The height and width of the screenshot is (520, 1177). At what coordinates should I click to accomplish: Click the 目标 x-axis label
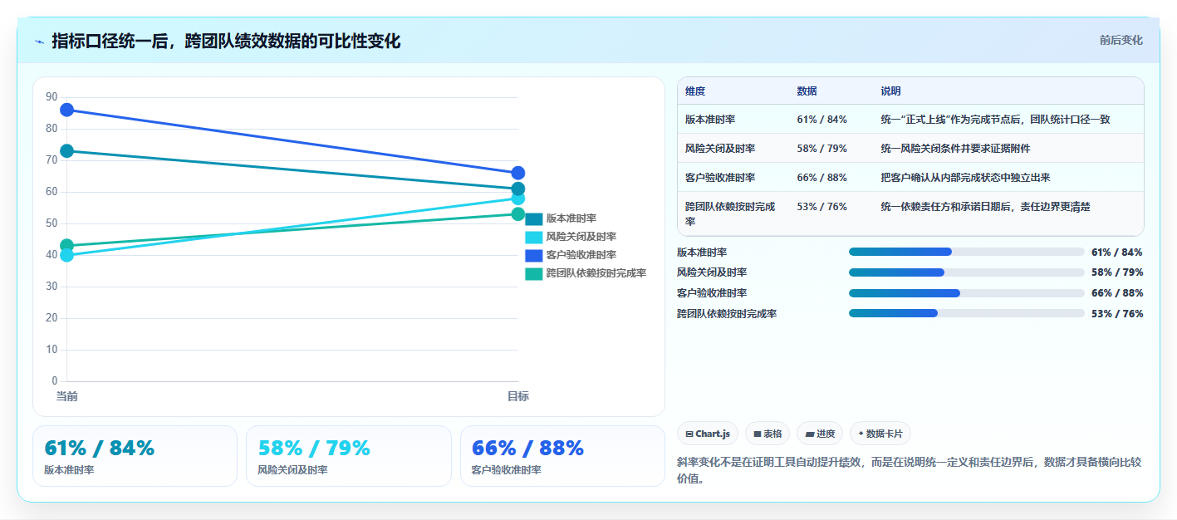[x=518, y=397]
